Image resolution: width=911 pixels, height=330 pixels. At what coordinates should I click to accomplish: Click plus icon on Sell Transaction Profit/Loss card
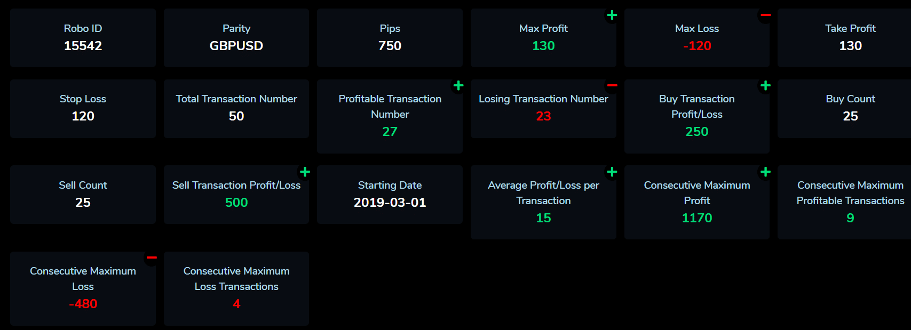point(305,172)
